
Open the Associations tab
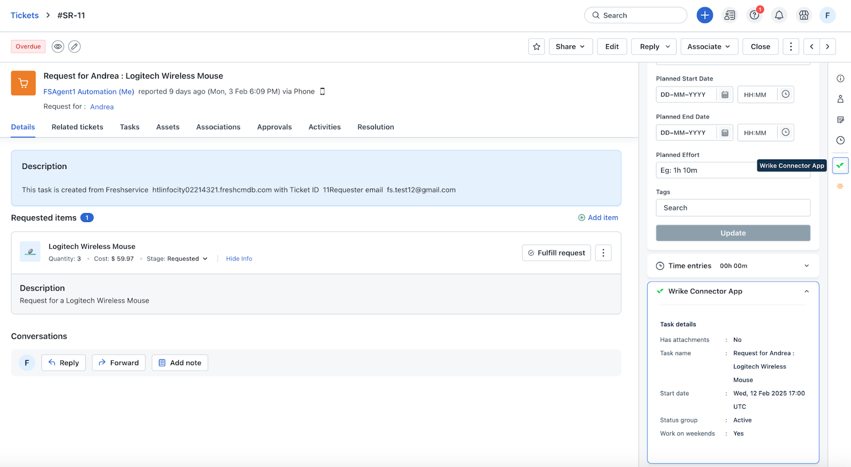tap(218, 127)
